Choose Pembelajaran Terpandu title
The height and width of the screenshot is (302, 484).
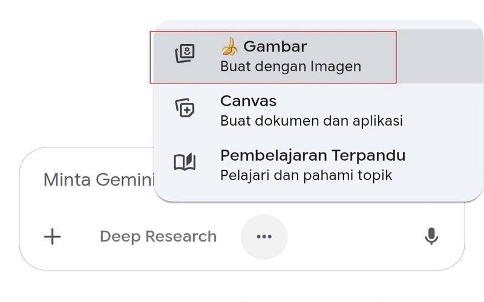[313, 155]
